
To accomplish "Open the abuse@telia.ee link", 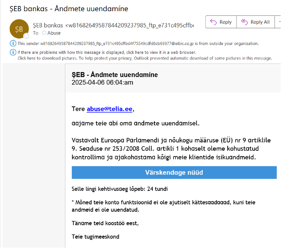I will tap(109, 109).
